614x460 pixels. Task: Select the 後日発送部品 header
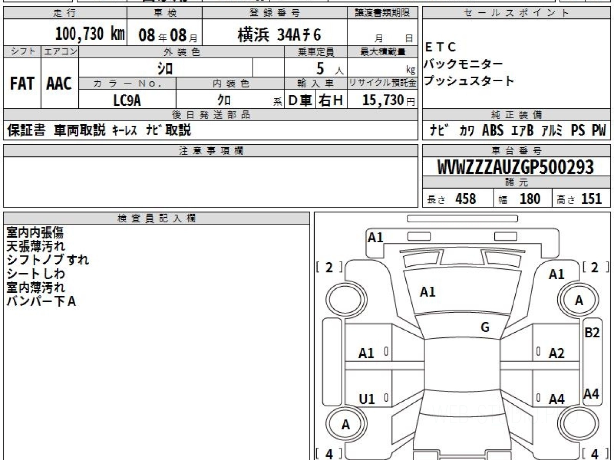(211, 115)
